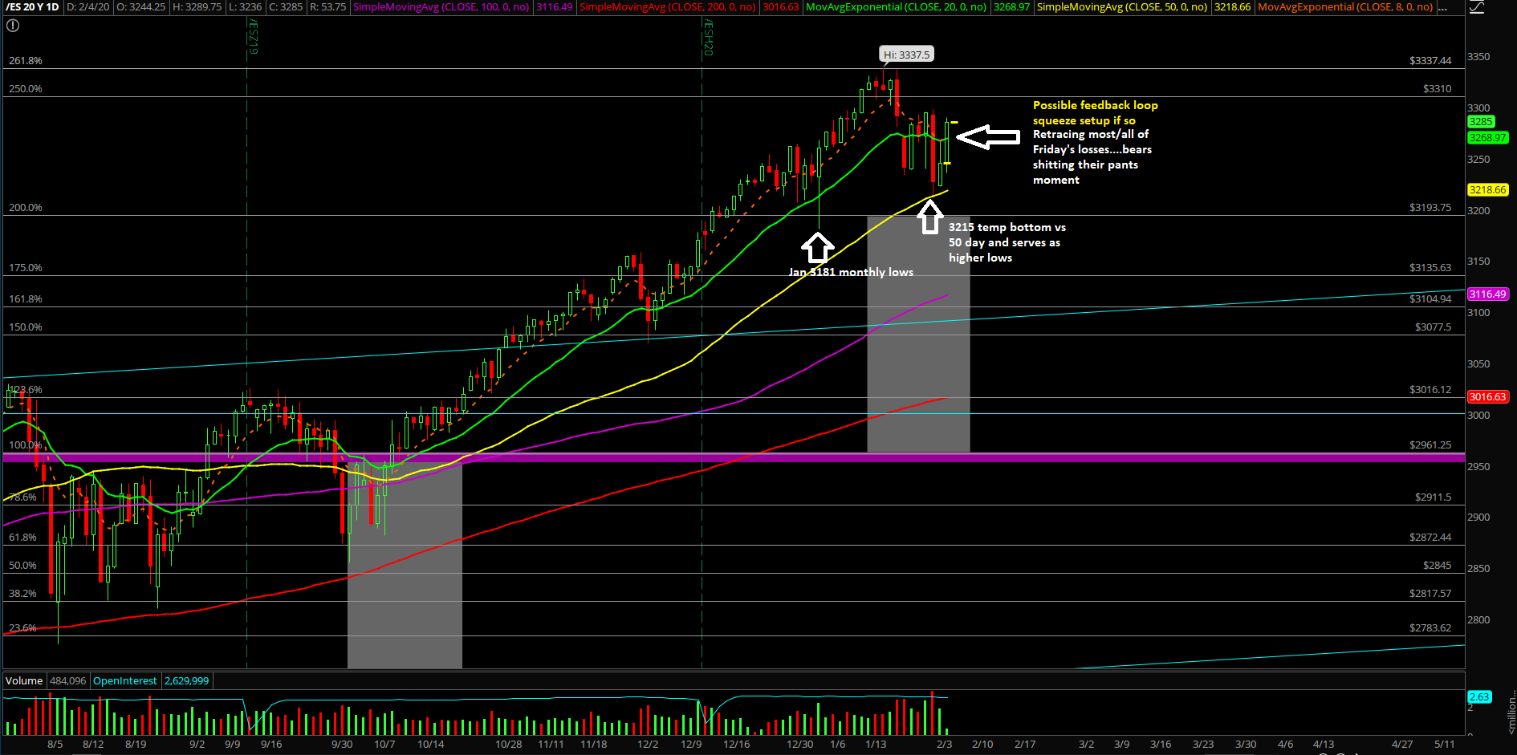Click the red 3016.63 bubble on price axis
This screenshot has width=1517, height=755.
(1487, 397)
